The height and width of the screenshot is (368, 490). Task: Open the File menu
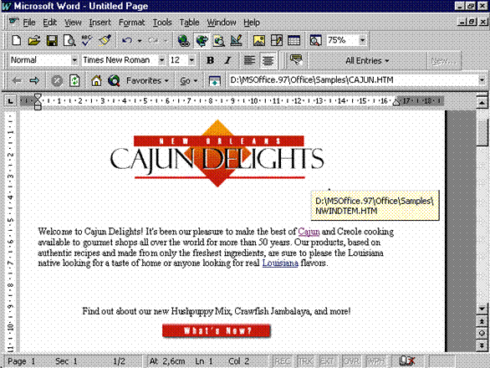pyautogui.click(x=28, y=23)
